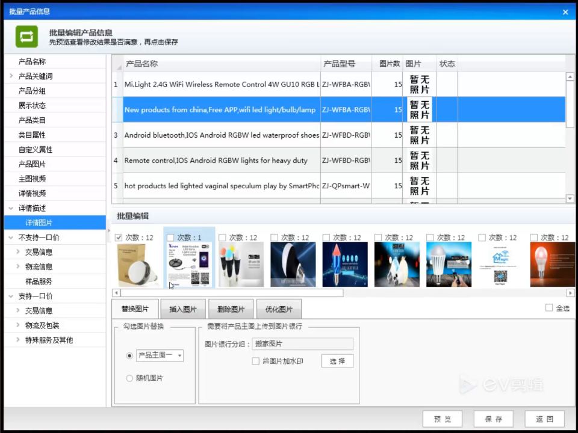Expand the 物流信息 tree node
578x433 pixels.
point(17,266)
